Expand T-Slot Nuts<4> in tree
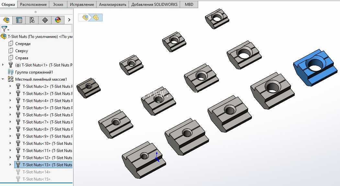 (x=10, y=100)
